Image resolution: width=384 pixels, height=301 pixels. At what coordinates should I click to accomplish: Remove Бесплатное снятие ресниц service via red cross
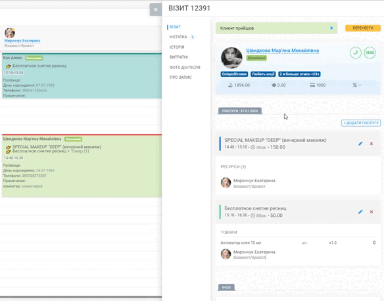coord(372,212)
